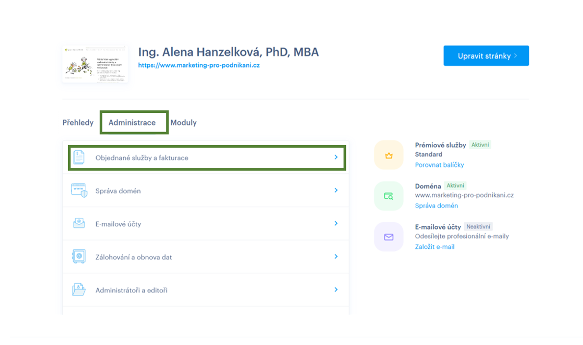Switch to the Přehledy tab
The width and height of the screenshot is (583, 345).
pos(78,123)
